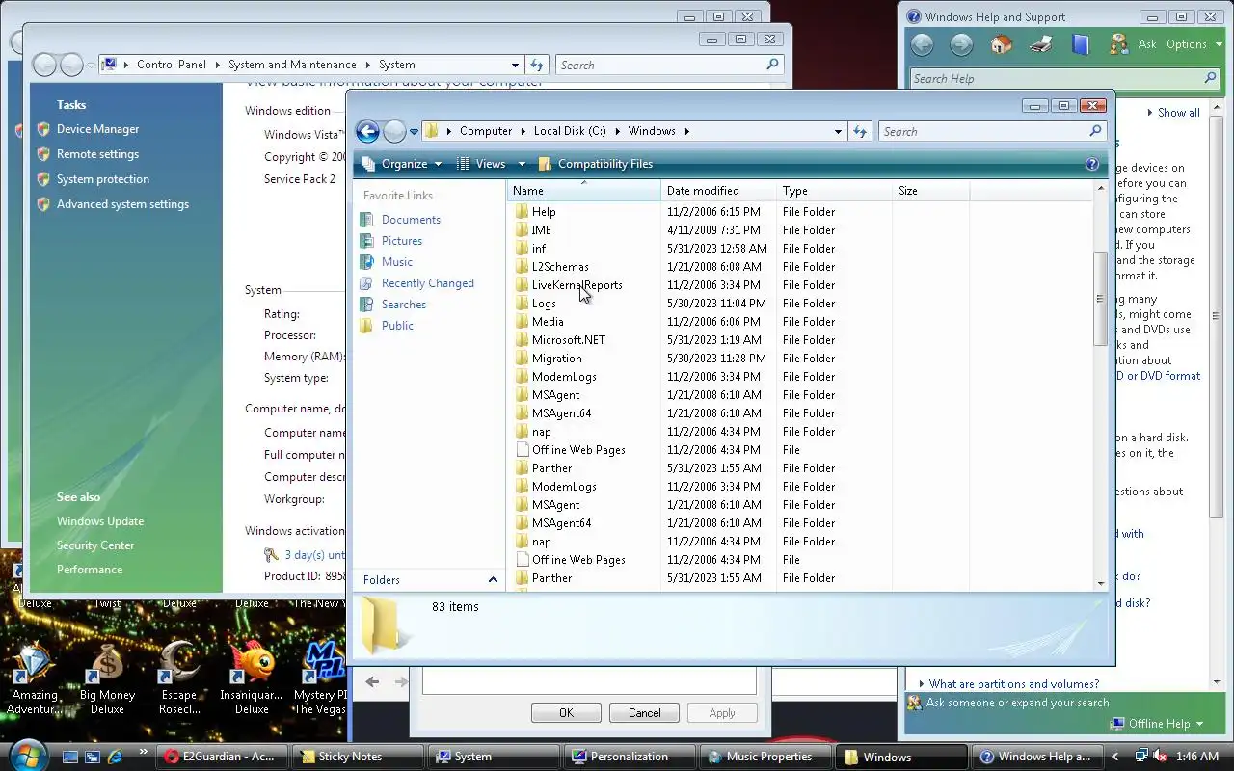
Task: Open recent pages dropdown beside explorer forward button
Action: coord(414,132)
